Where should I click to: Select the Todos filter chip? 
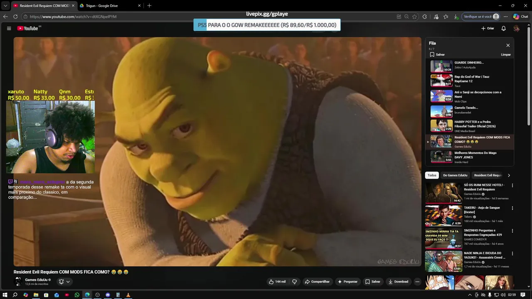pos(432,175)
